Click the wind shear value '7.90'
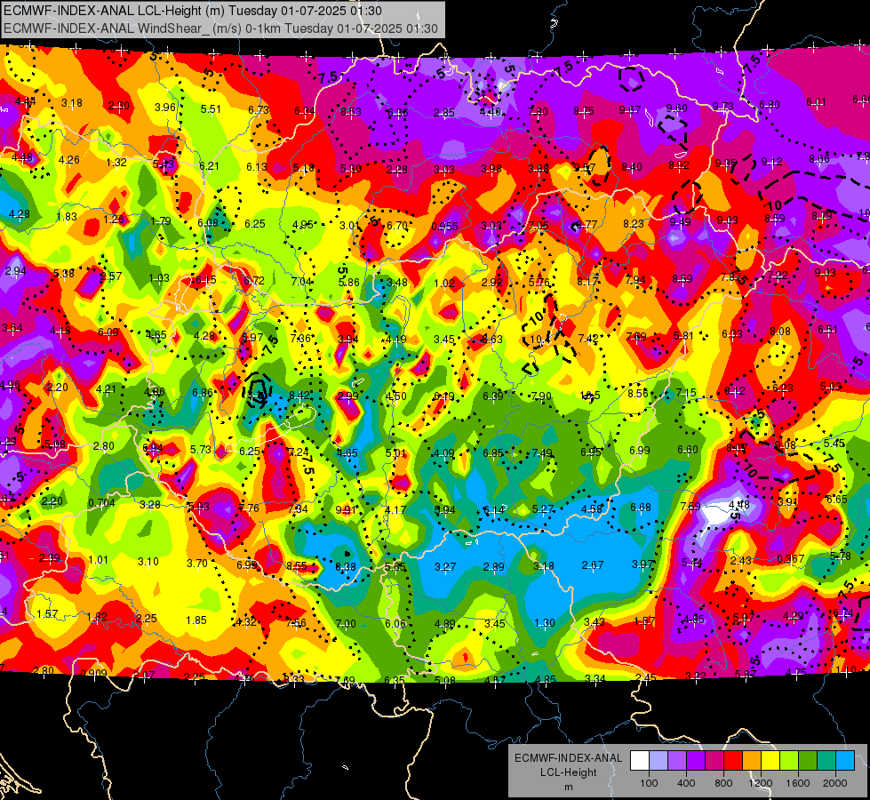Viewport: 870px width, 800px height. click(541, 396)
